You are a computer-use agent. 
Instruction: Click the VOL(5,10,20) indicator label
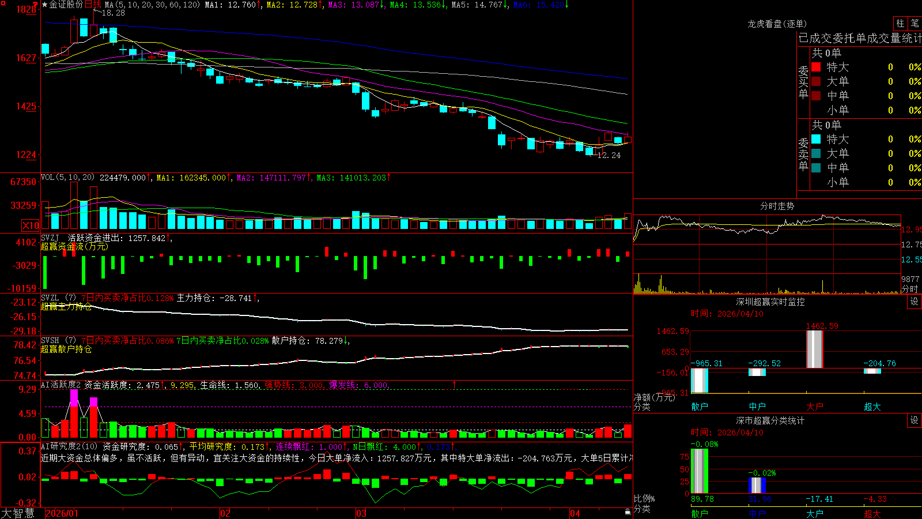[67, 178]
